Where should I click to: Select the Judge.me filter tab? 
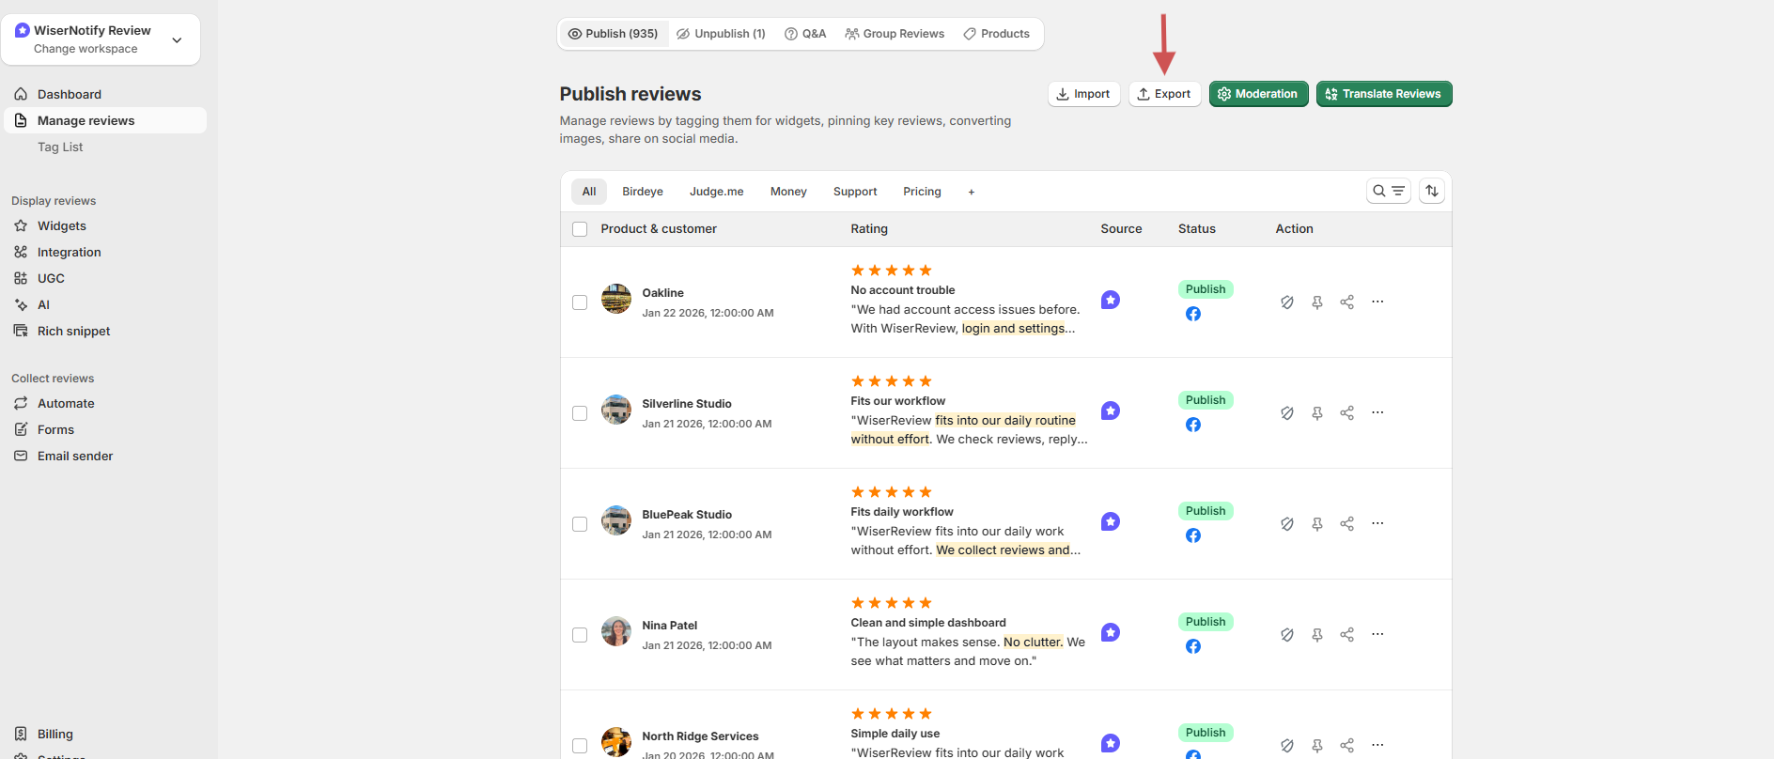pyautogui.click(x=716, y=192)
